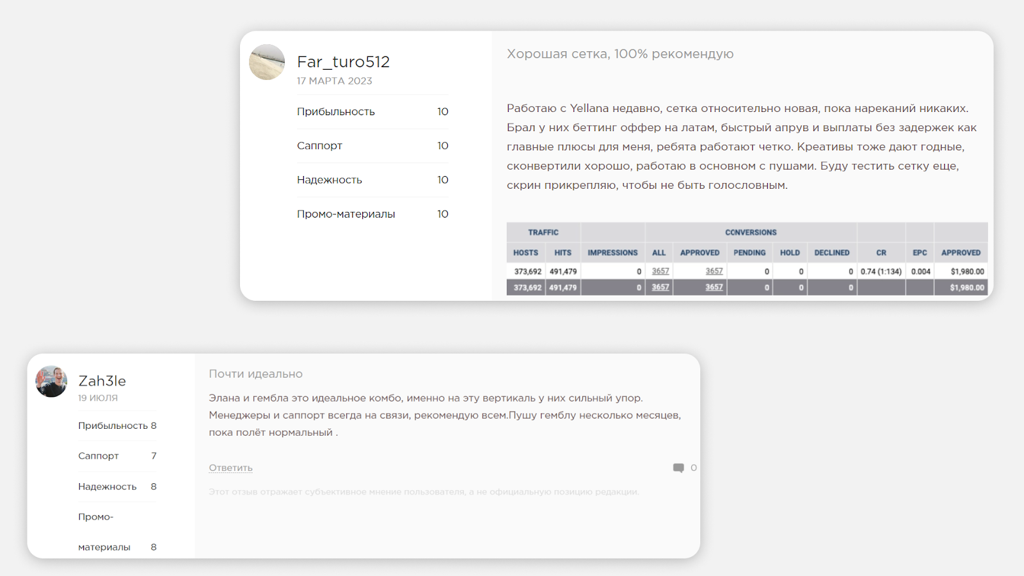Screen dimensions: 1024x576
Task: Click the HOSTS column header
Action: point(525,253)
